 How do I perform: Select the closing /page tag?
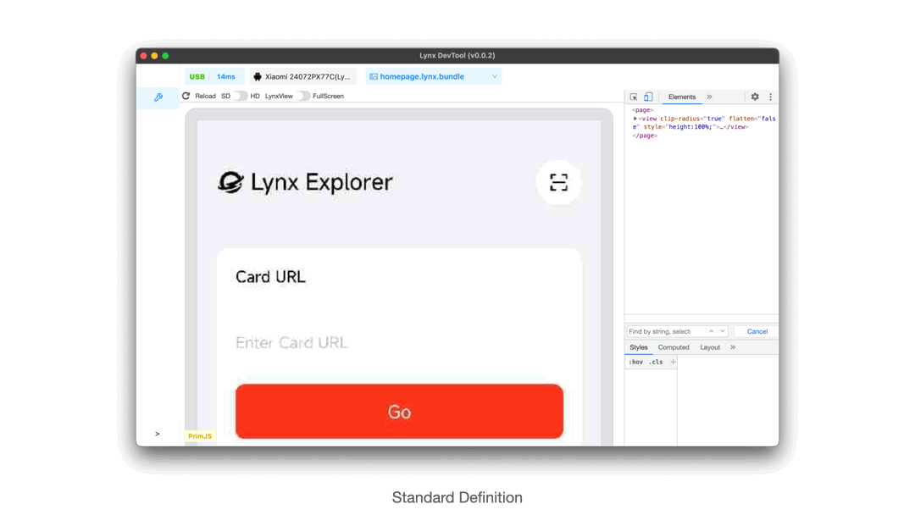[645, 136]
